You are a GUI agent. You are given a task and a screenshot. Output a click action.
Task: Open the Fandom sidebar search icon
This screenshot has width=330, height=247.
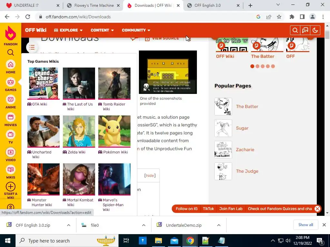[x=11, y=52]
